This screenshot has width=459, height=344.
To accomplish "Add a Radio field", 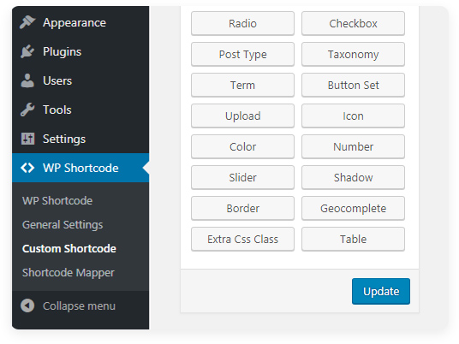I will [x=242, y=23].
